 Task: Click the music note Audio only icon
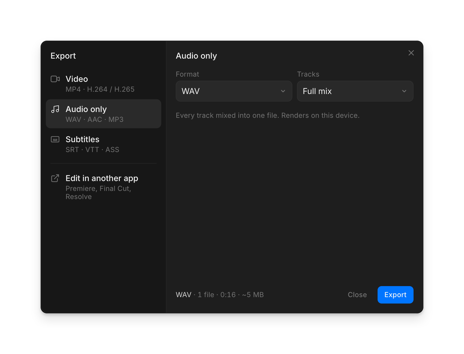[x=55, y=109]
